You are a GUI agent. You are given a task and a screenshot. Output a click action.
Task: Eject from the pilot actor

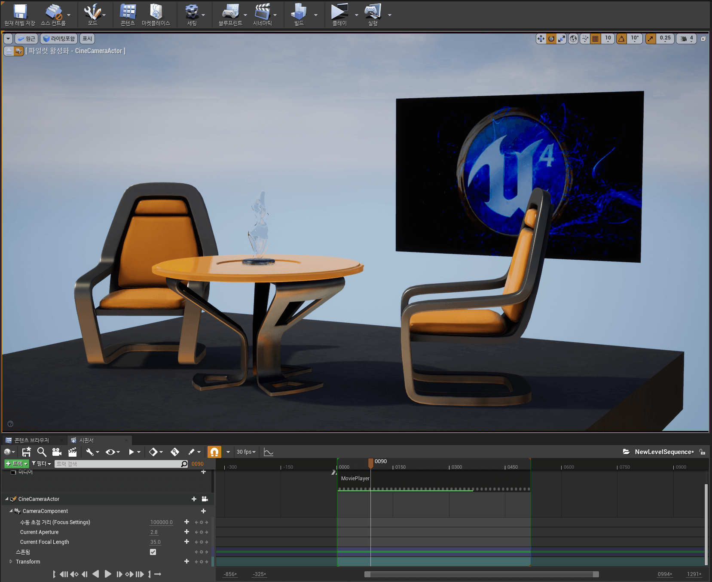coord(9,51)
